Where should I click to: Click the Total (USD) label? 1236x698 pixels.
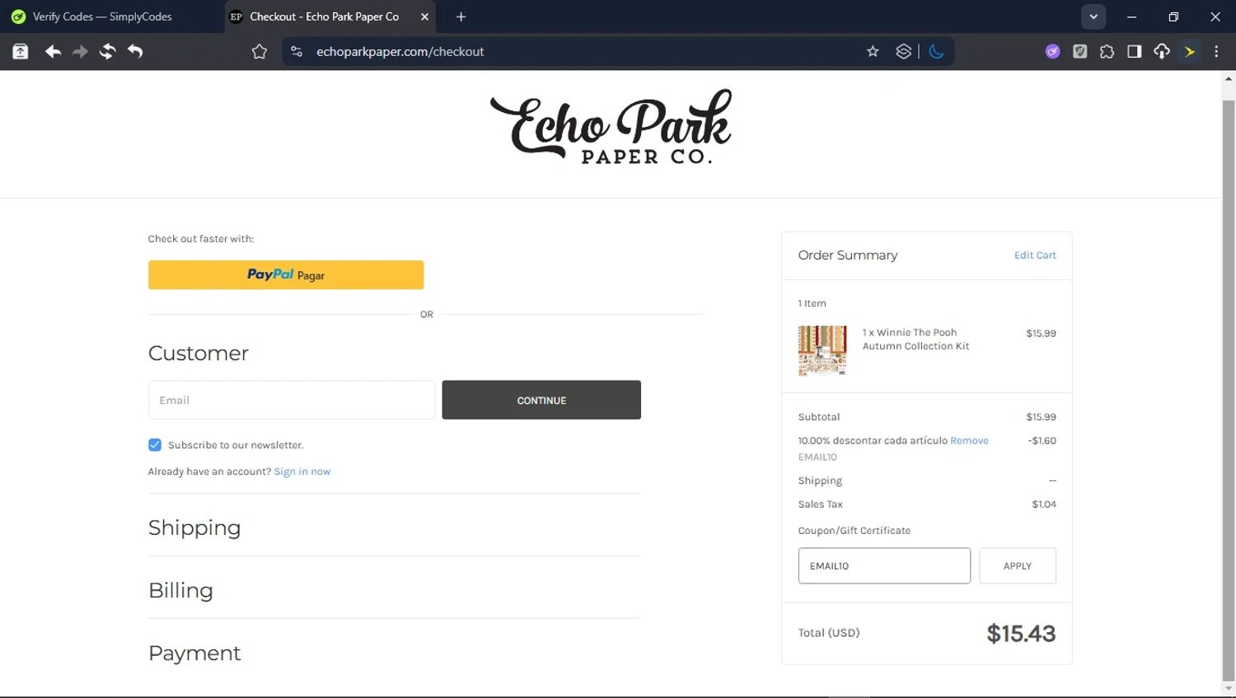tap(829, 633)
